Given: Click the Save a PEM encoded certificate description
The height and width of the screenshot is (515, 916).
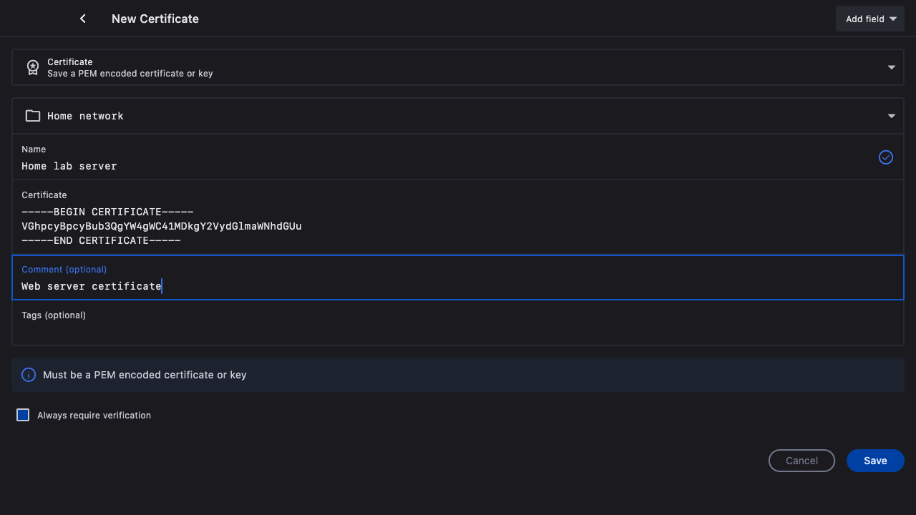Looking at the screenshot, I should click(x=130, y=74).
